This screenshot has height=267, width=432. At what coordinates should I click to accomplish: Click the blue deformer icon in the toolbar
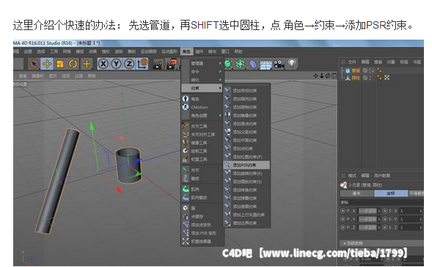[x=253, y=64]
